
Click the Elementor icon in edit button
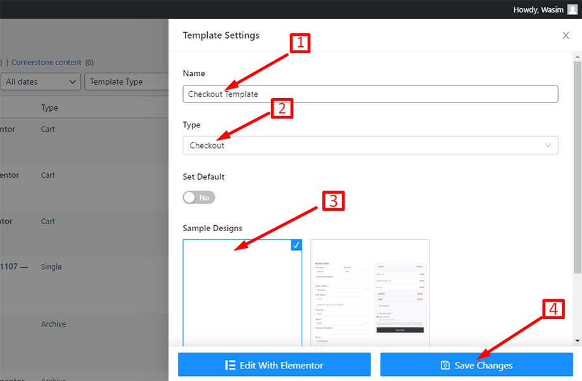(230, 365)
